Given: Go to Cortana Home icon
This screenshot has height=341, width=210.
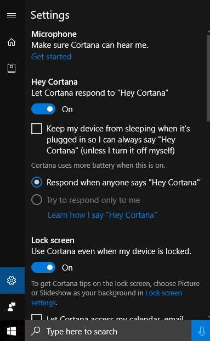Looking at the screenshot, I should click(x=12, y=42).
